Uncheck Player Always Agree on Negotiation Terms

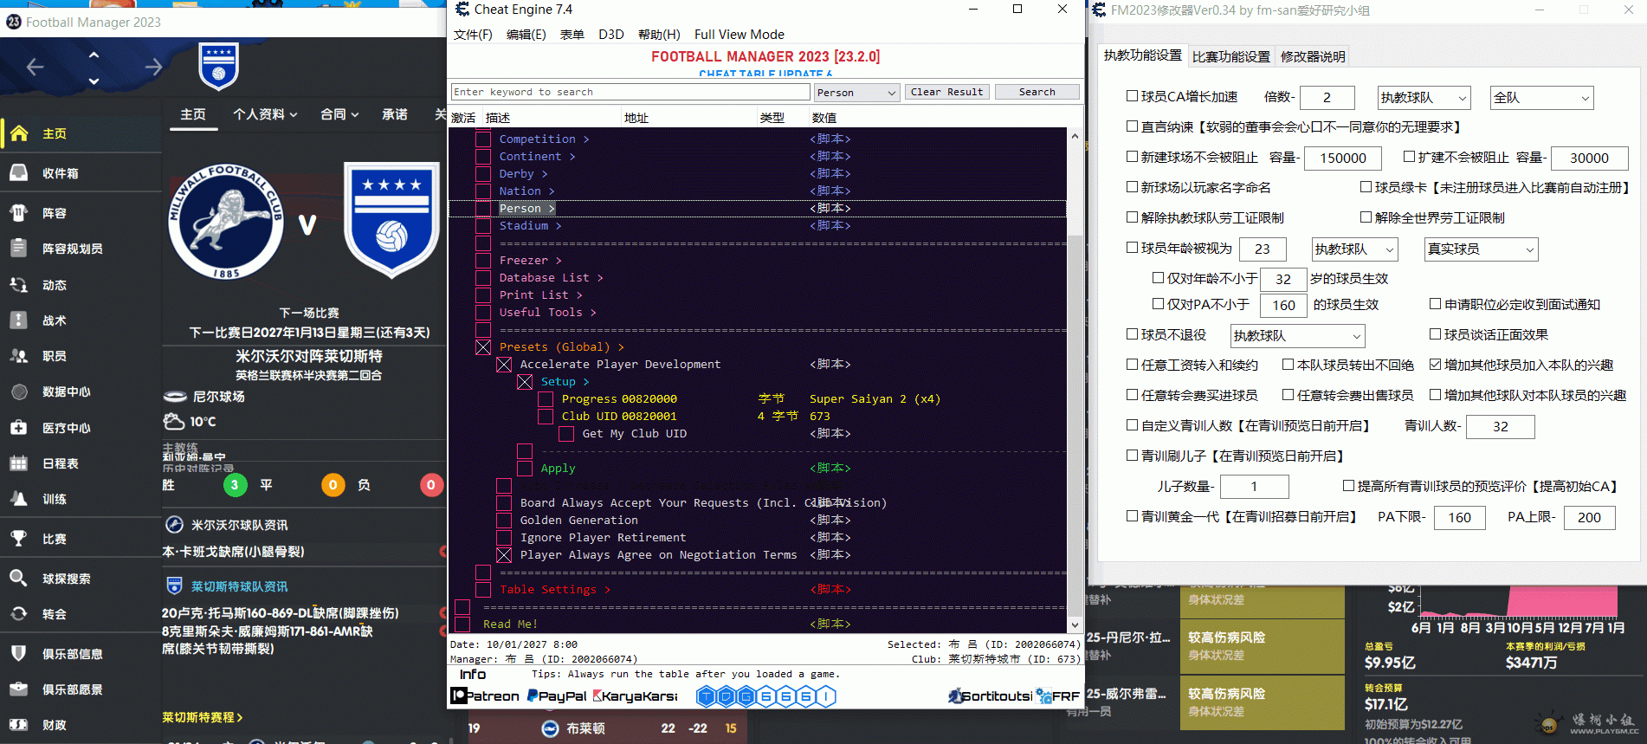(x=504, y=555)
